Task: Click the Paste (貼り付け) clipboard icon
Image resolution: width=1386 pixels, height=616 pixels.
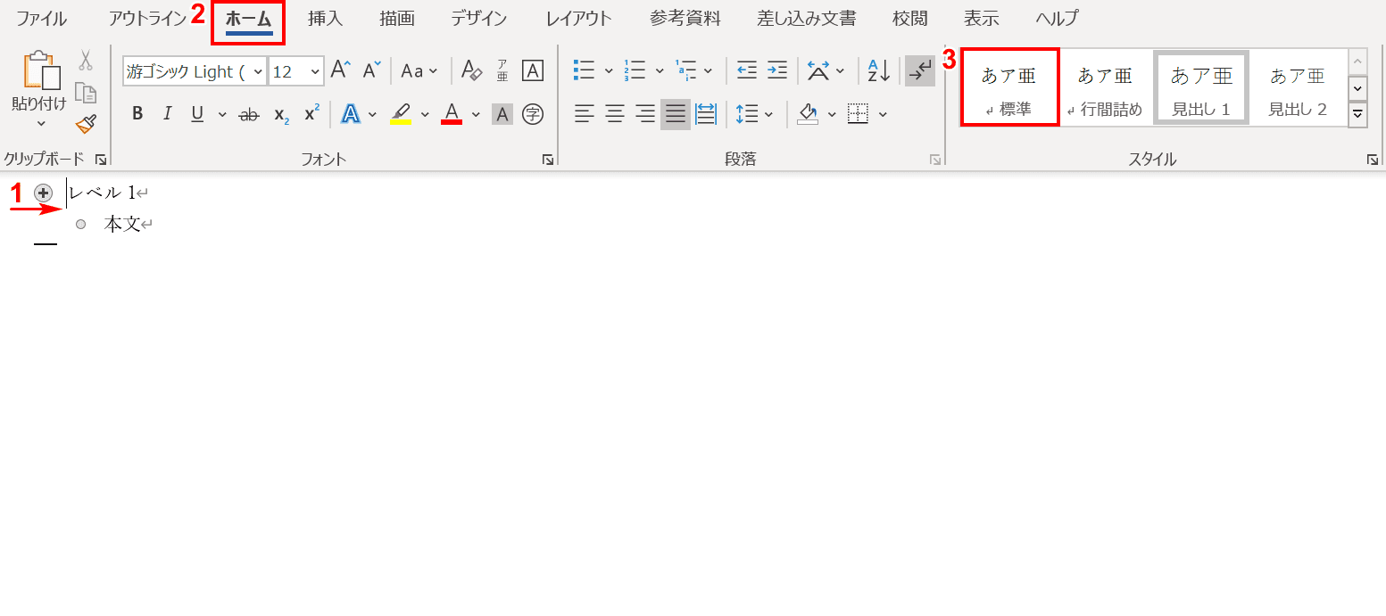Action: (x=42, y=71)
